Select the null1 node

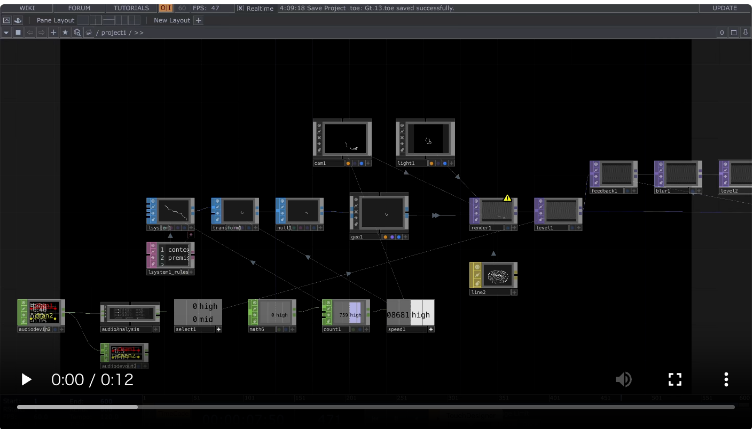click(x=300, y=214)
